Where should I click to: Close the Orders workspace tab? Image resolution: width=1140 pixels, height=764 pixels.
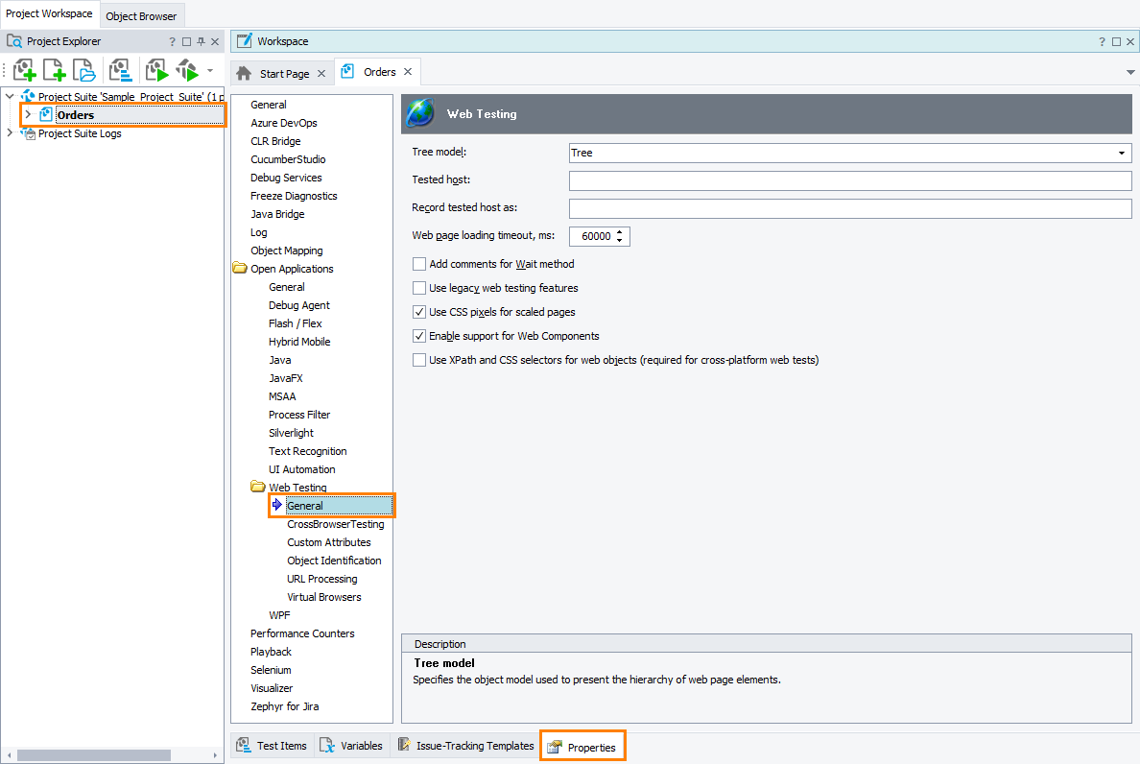tap(408, 72)
